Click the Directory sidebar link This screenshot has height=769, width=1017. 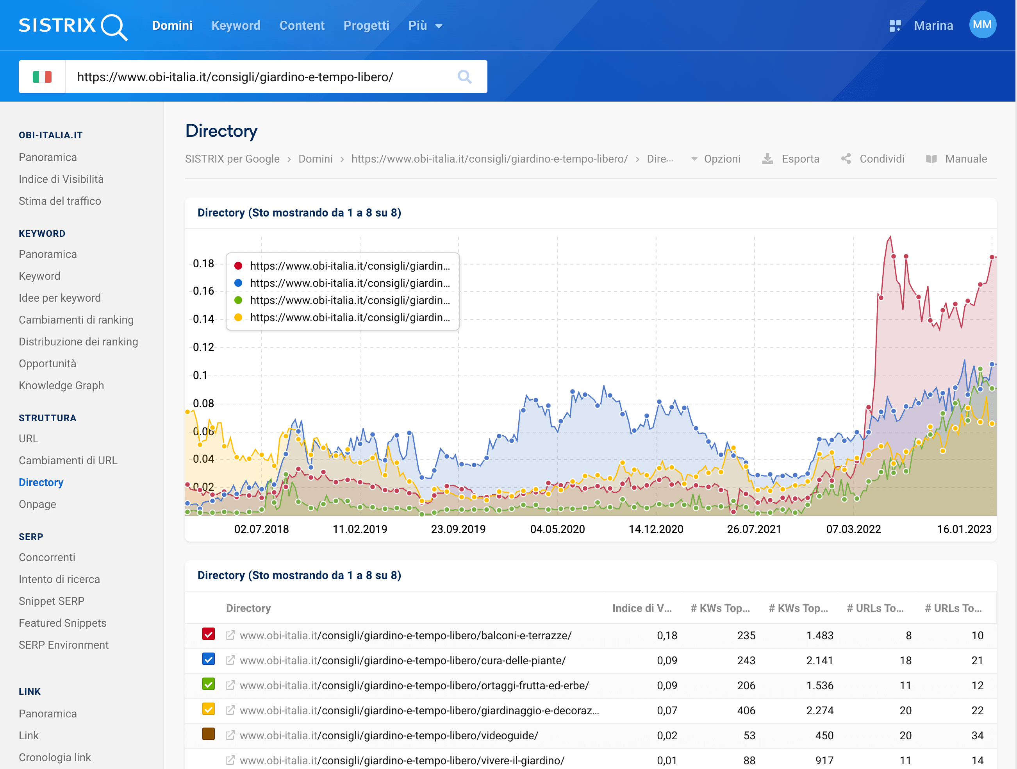41,482
